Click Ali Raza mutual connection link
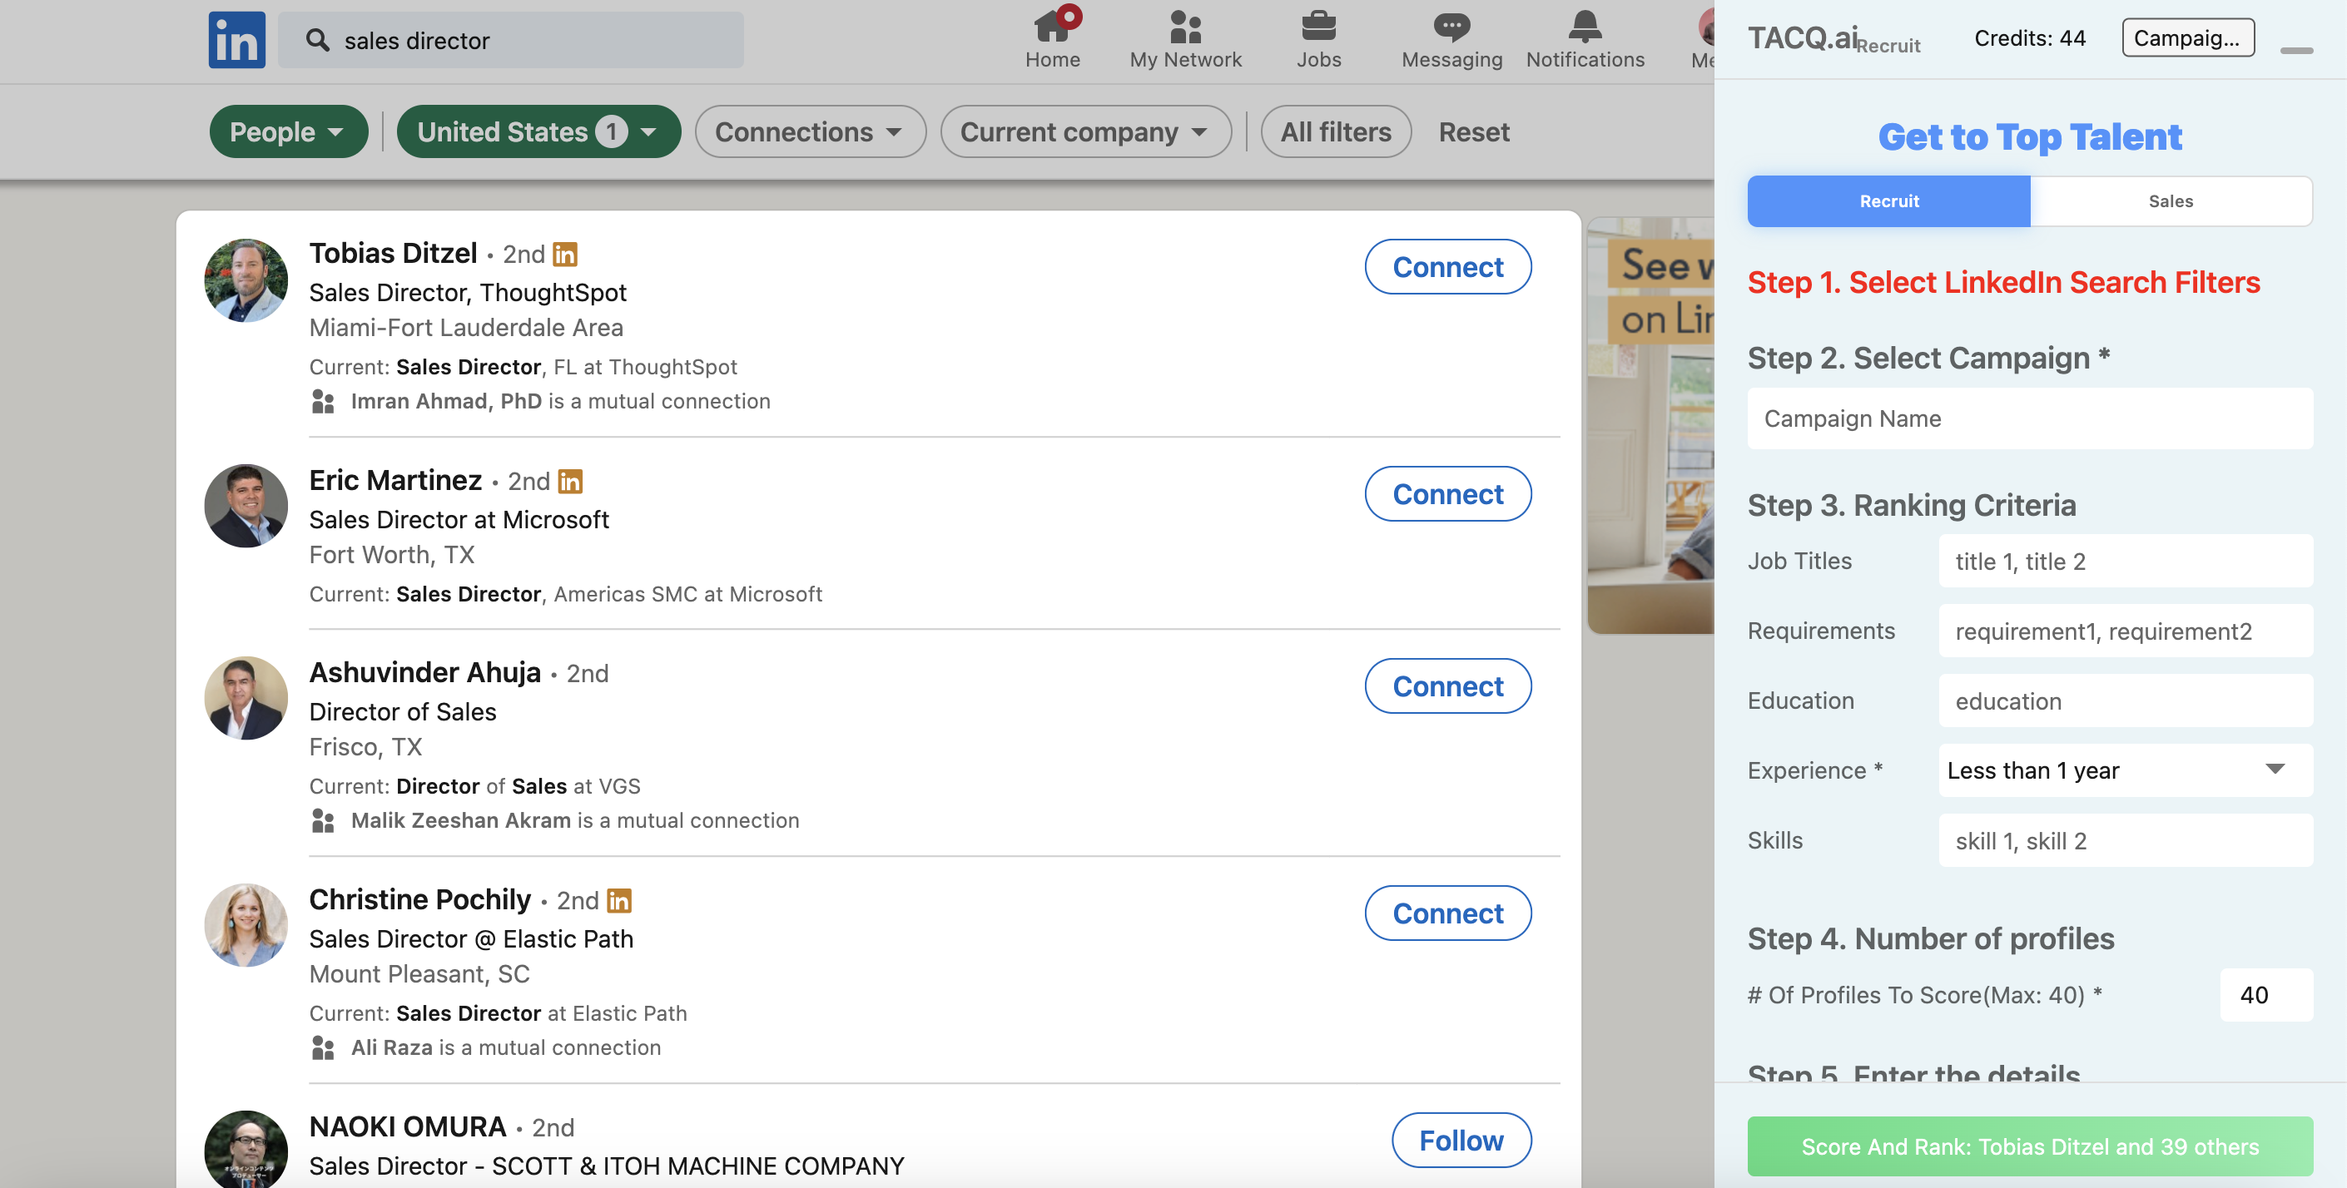This screenshot has width=2347, height=1188. coord(392,1047)
